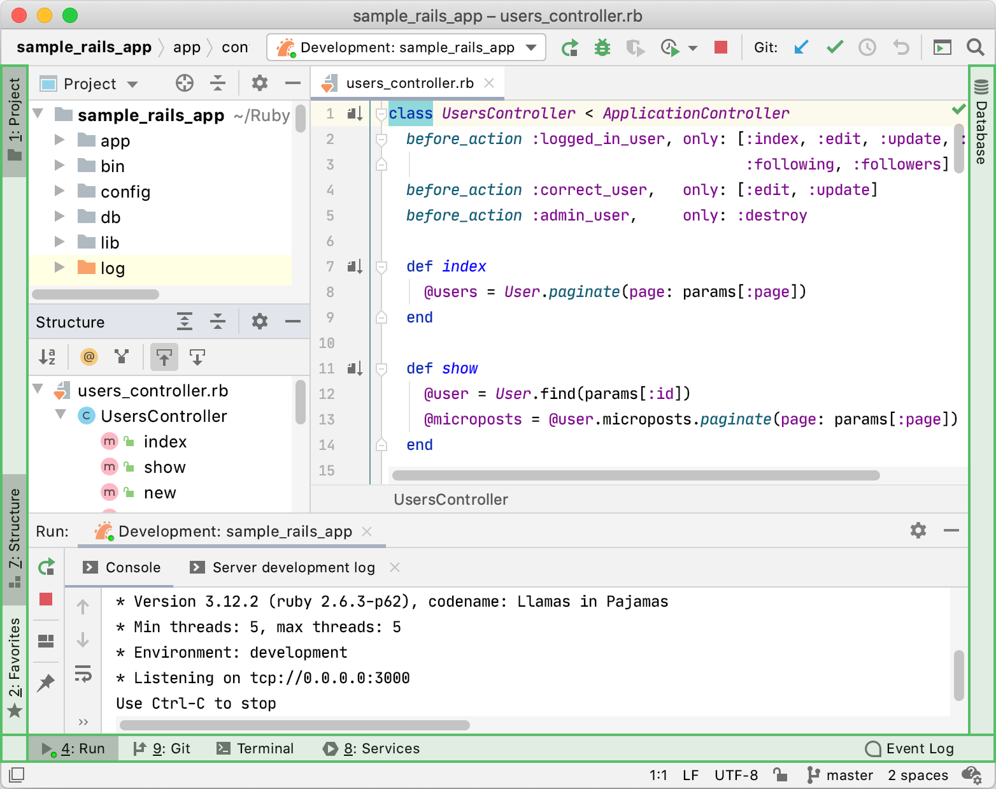996x789 pixels.
Task: Rerun the Rails server in Run panel
Action: 46,567
